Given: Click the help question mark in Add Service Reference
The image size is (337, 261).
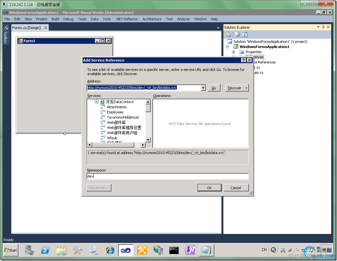Looking at the screenshot, I should point(243,60).
